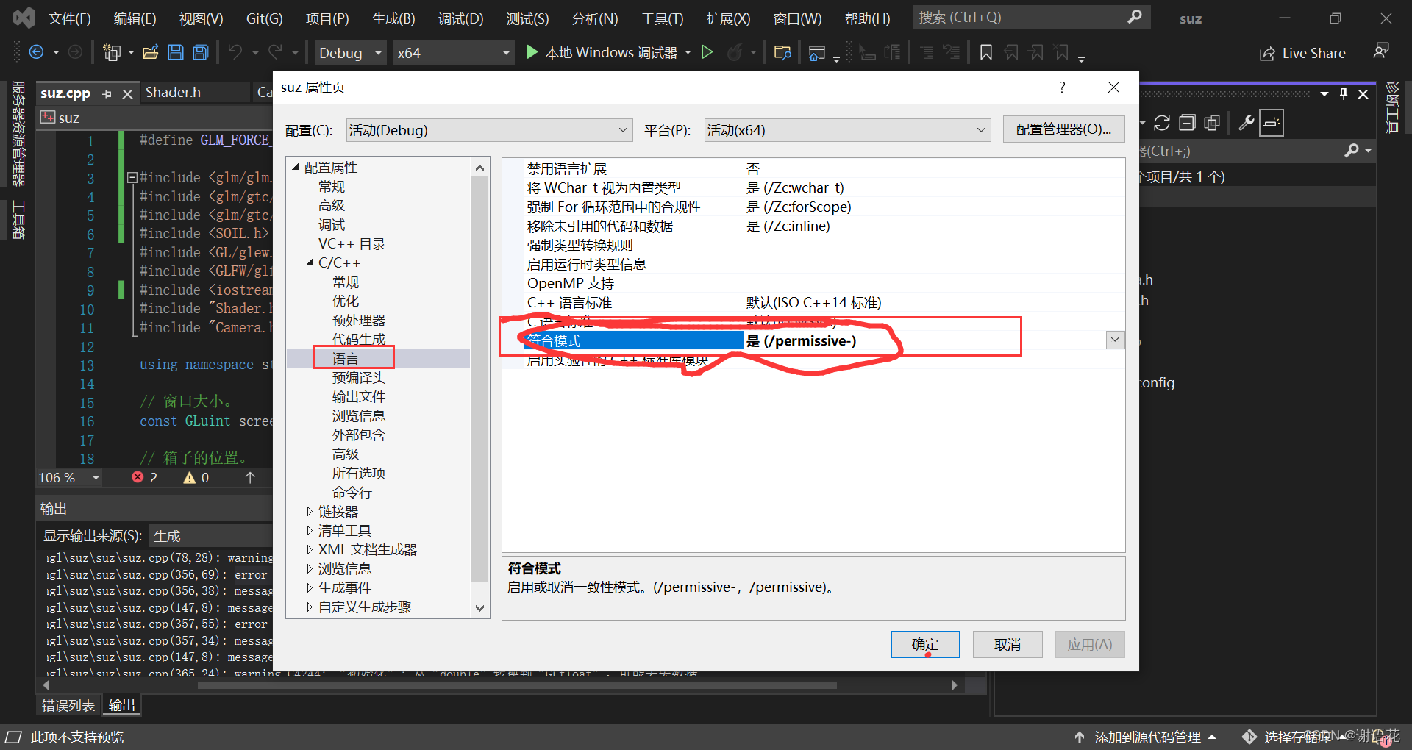The width and height of the screenshot is (1412, 750).
Task: Open a file with the Open File icon
Action: [x=150, y=52]
